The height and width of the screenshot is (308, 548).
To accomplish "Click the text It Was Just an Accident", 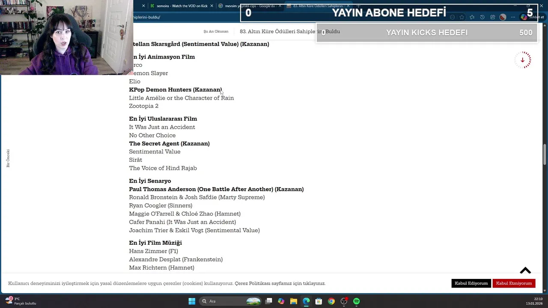I will coord(162,127).
